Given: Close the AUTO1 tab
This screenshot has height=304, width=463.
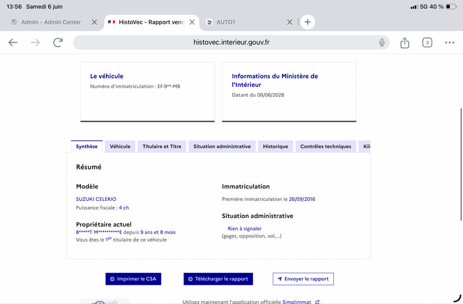Looking at the screenshot, I should (290, 22).
